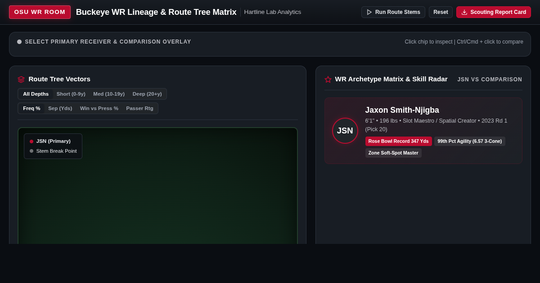Click the route field canvas
Viewport: 540px width, 283px height.
[x=157, y=186]
